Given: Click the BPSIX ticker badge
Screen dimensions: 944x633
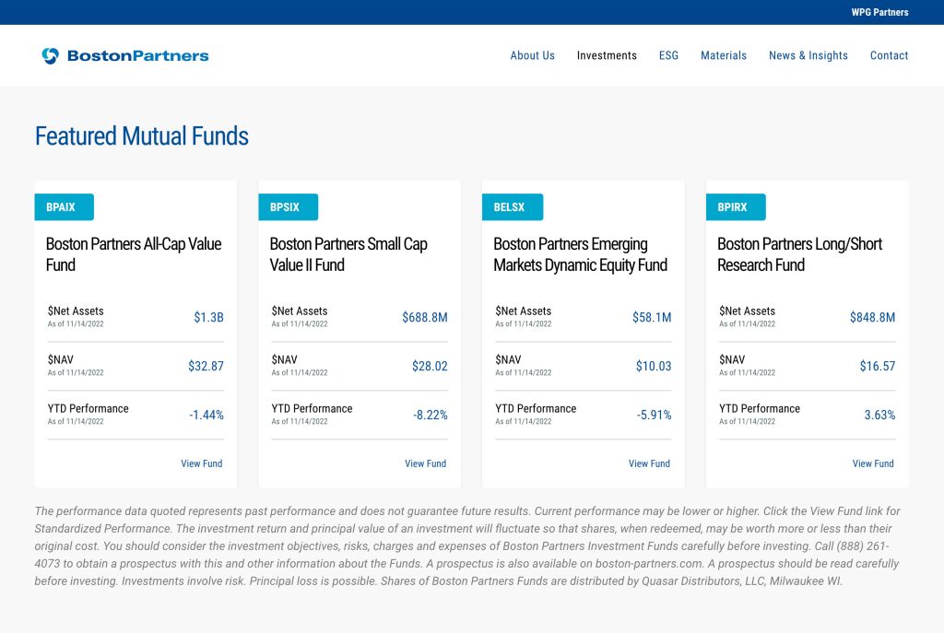Looking at the screenshot, I should pyautogui.click(x=288, y=207).
